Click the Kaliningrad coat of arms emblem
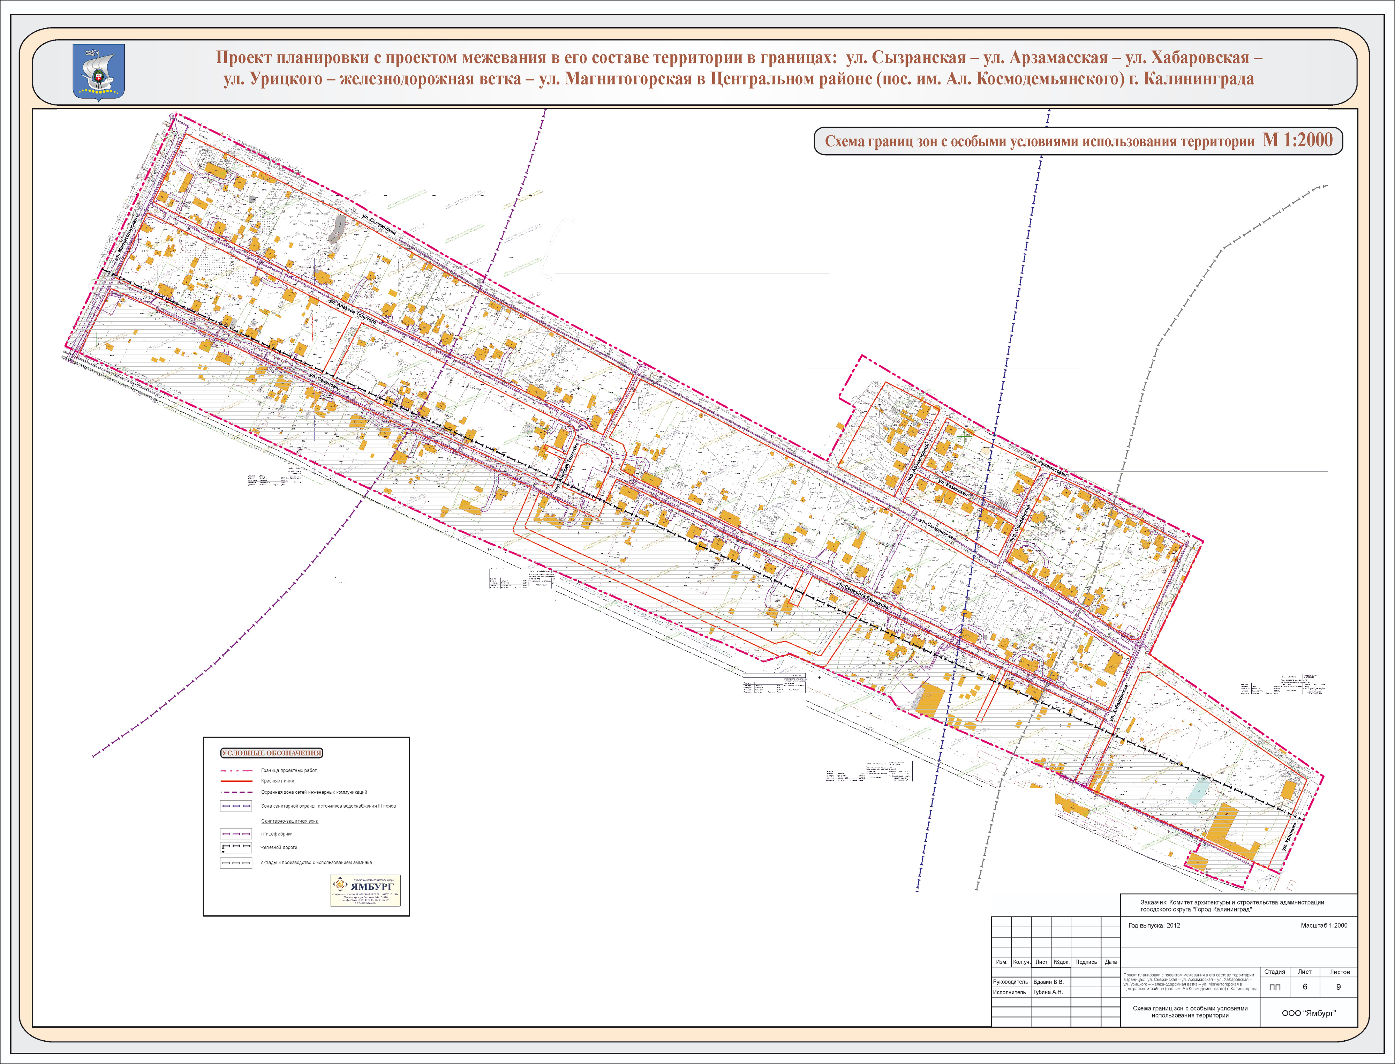The height and width of the screenshot is (1064, 1395). (x=99, y=72)
